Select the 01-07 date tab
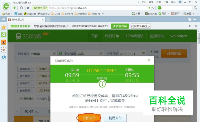The height and width of the screenshot is (122, 200). 32,111
